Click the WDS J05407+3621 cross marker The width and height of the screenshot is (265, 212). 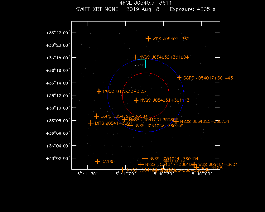pos(148,39)
